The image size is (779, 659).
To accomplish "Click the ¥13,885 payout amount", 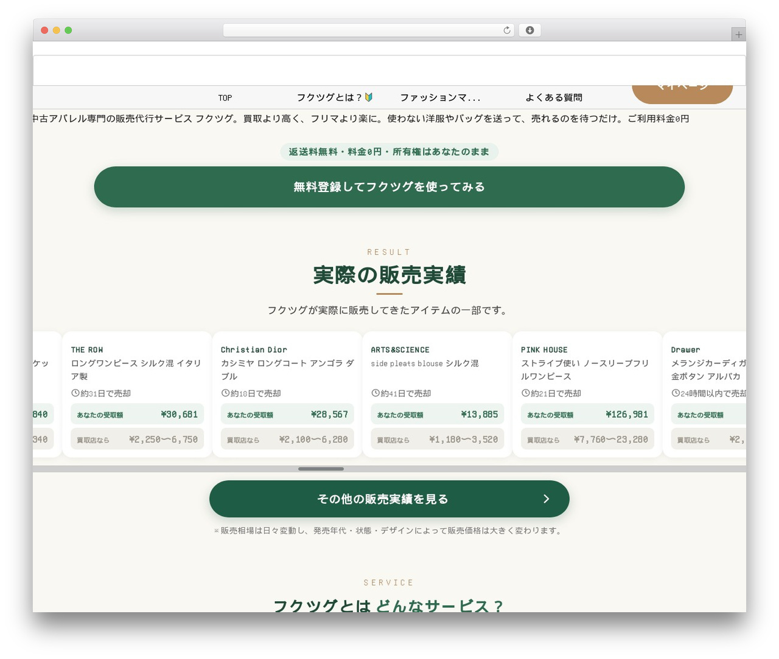I will [480, 415].
